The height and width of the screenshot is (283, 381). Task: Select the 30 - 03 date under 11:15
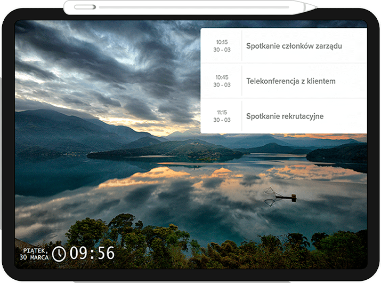point(222,120)
